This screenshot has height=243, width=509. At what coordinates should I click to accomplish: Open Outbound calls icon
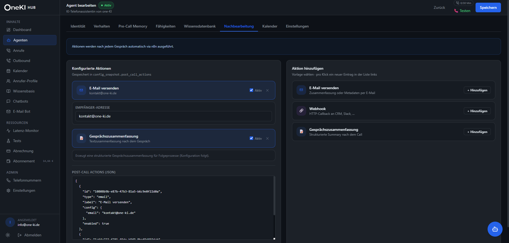(x=9, y=61)
